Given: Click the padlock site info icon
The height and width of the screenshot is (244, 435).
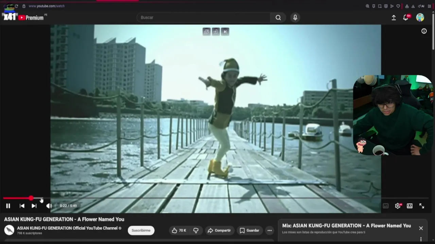Looking at the screenshot, I should point(24,6).
